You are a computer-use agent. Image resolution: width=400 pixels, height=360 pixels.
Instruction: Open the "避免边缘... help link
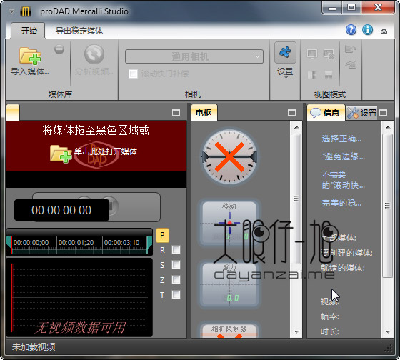coord(343,156)
